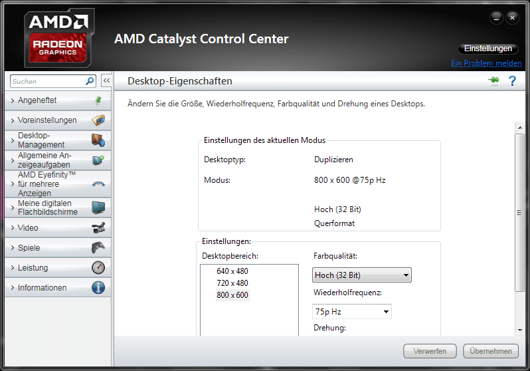Click the Voreinstellungen presets icon
530x371 pixels.
coord(98,120)
